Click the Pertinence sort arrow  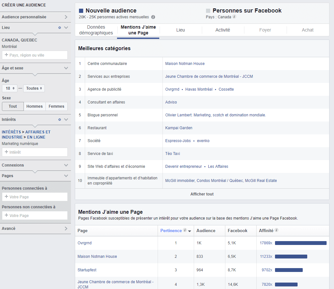(x=190, y=231)
